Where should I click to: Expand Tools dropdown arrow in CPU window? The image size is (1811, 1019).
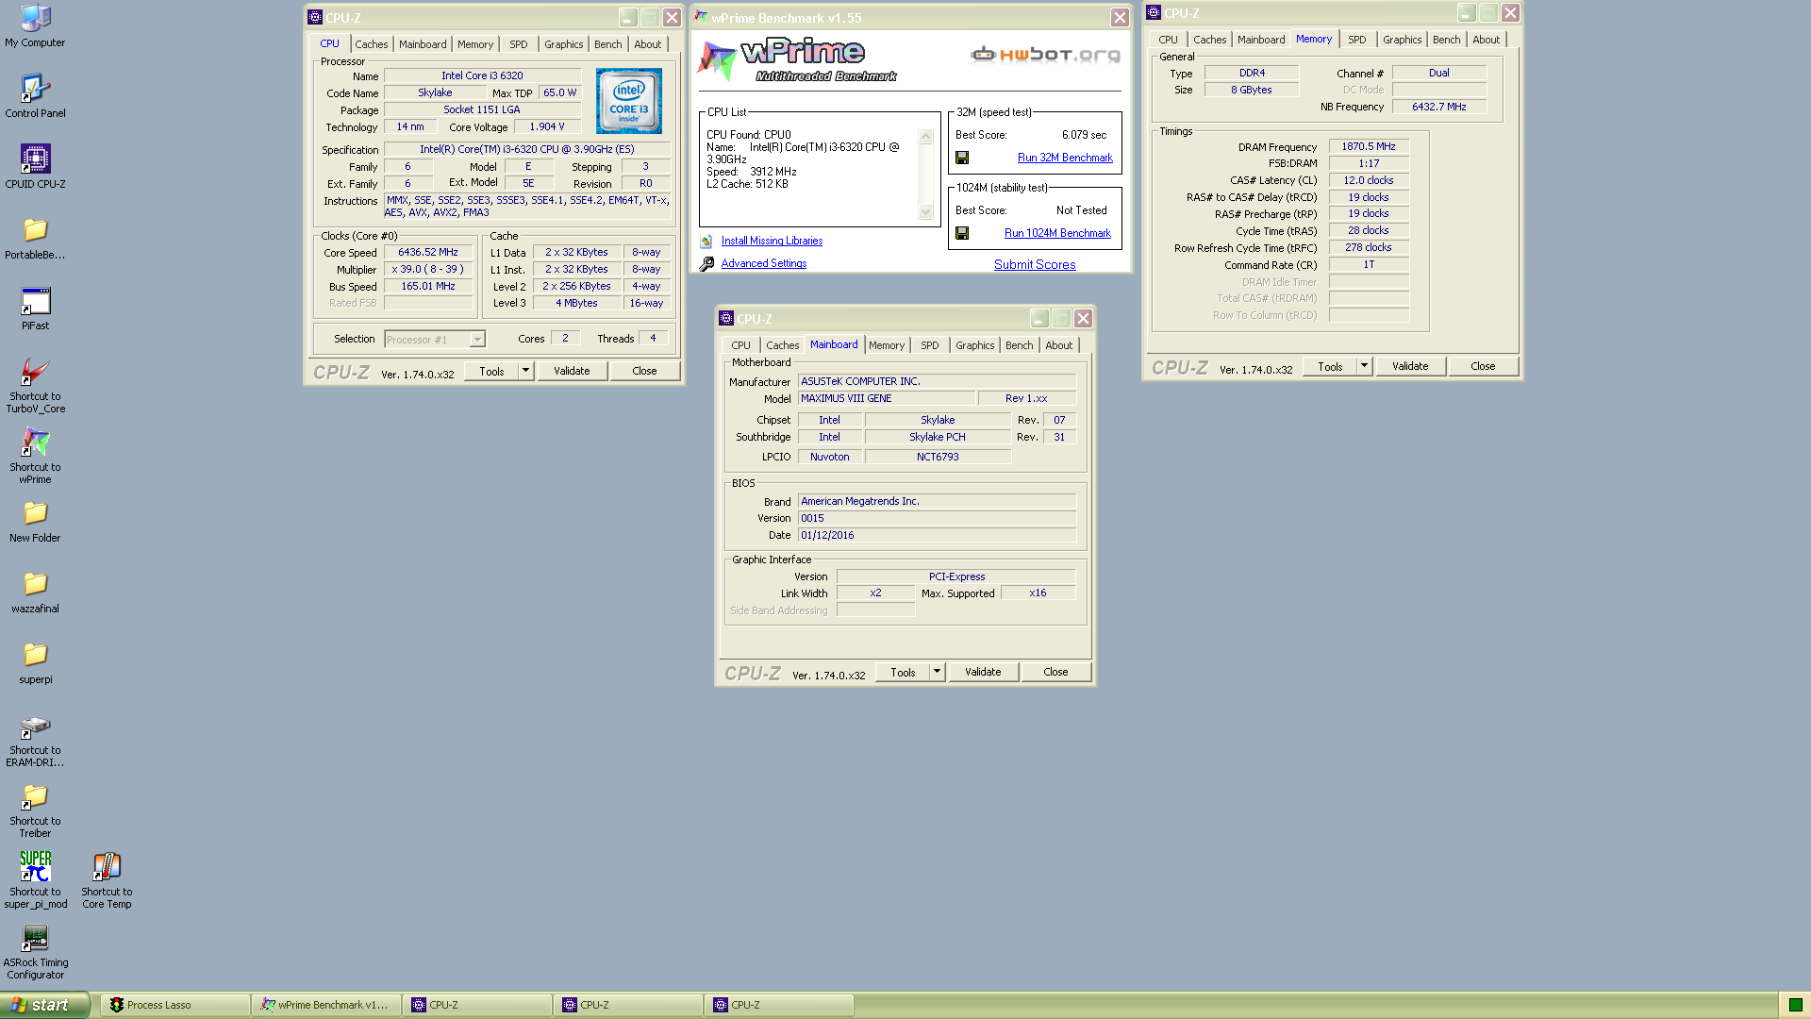click(526, 371)
